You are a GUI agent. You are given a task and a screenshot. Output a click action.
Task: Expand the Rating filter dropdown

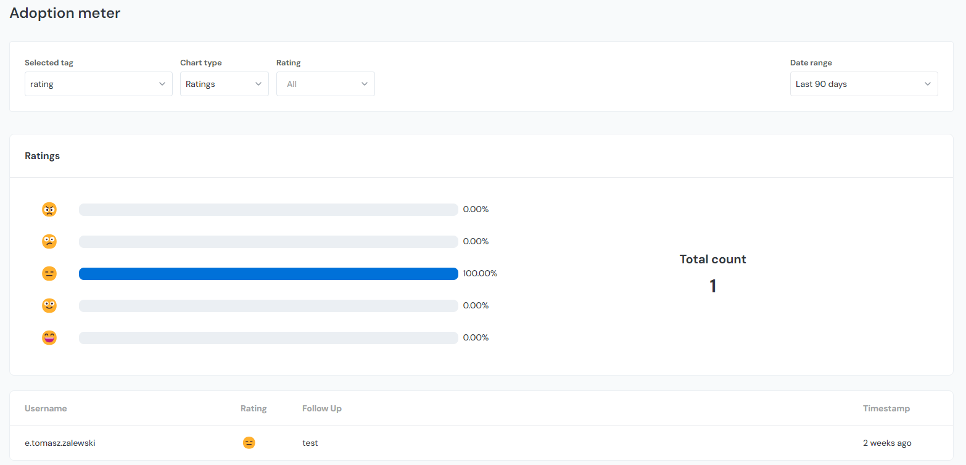pyautogui.click(x=325, y=84)
